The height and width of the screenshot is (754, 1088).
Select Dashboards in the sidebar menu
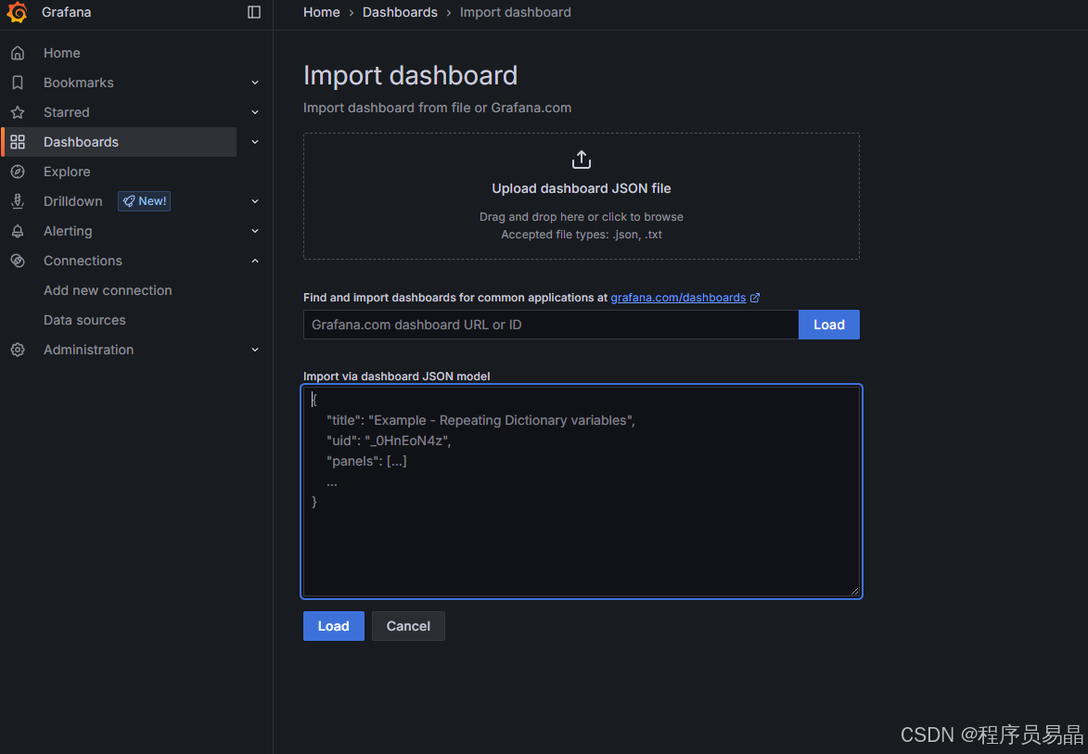tap(82, 142)
